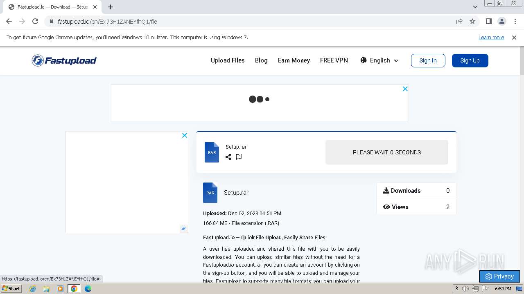Click the 6:53 PM taskbar clock
Screen dimensions: 524x294
503,289
